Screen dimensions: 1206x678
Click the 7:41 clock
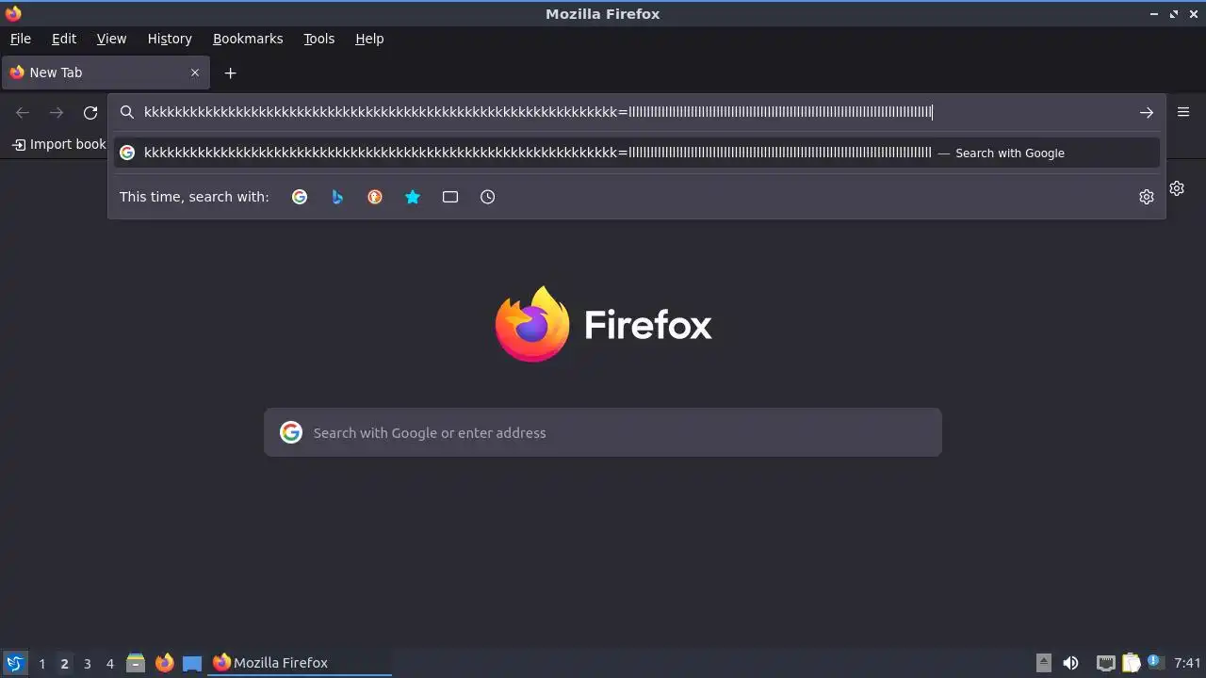tap(1187, 663)
